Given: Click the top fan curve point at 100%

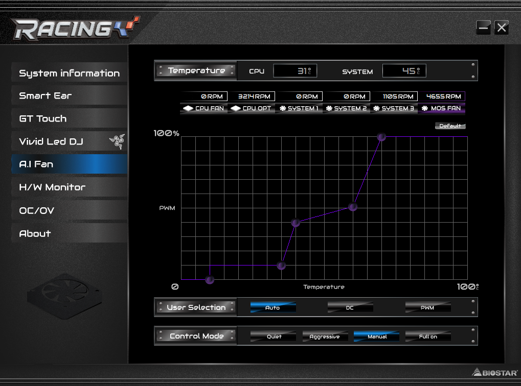Looking at the screenshot, I should [x=381, y=137].
